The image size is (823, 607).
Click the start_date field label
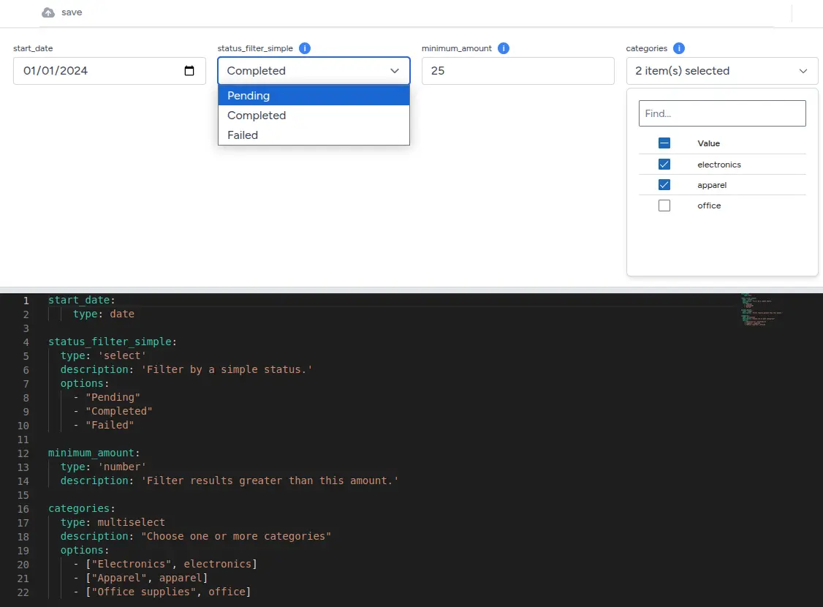click(x=33, y=48)
